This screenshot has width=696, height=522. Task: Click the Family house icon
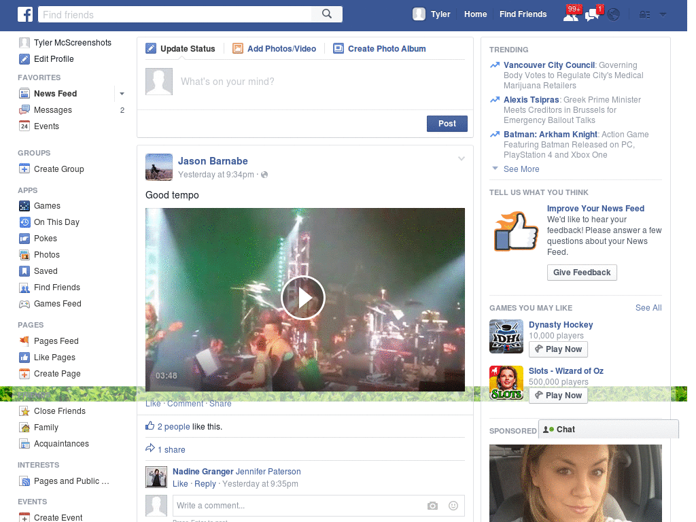pos(24,428)
